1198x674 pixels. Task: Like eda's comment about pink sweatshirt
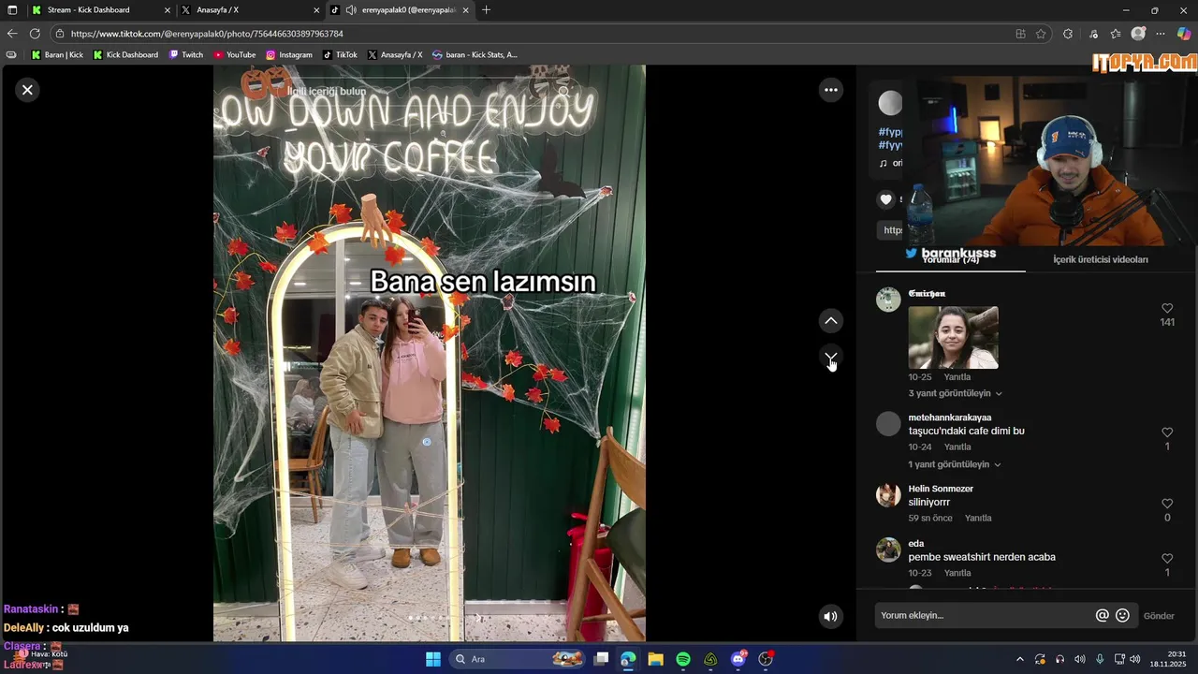point(1167,559)
